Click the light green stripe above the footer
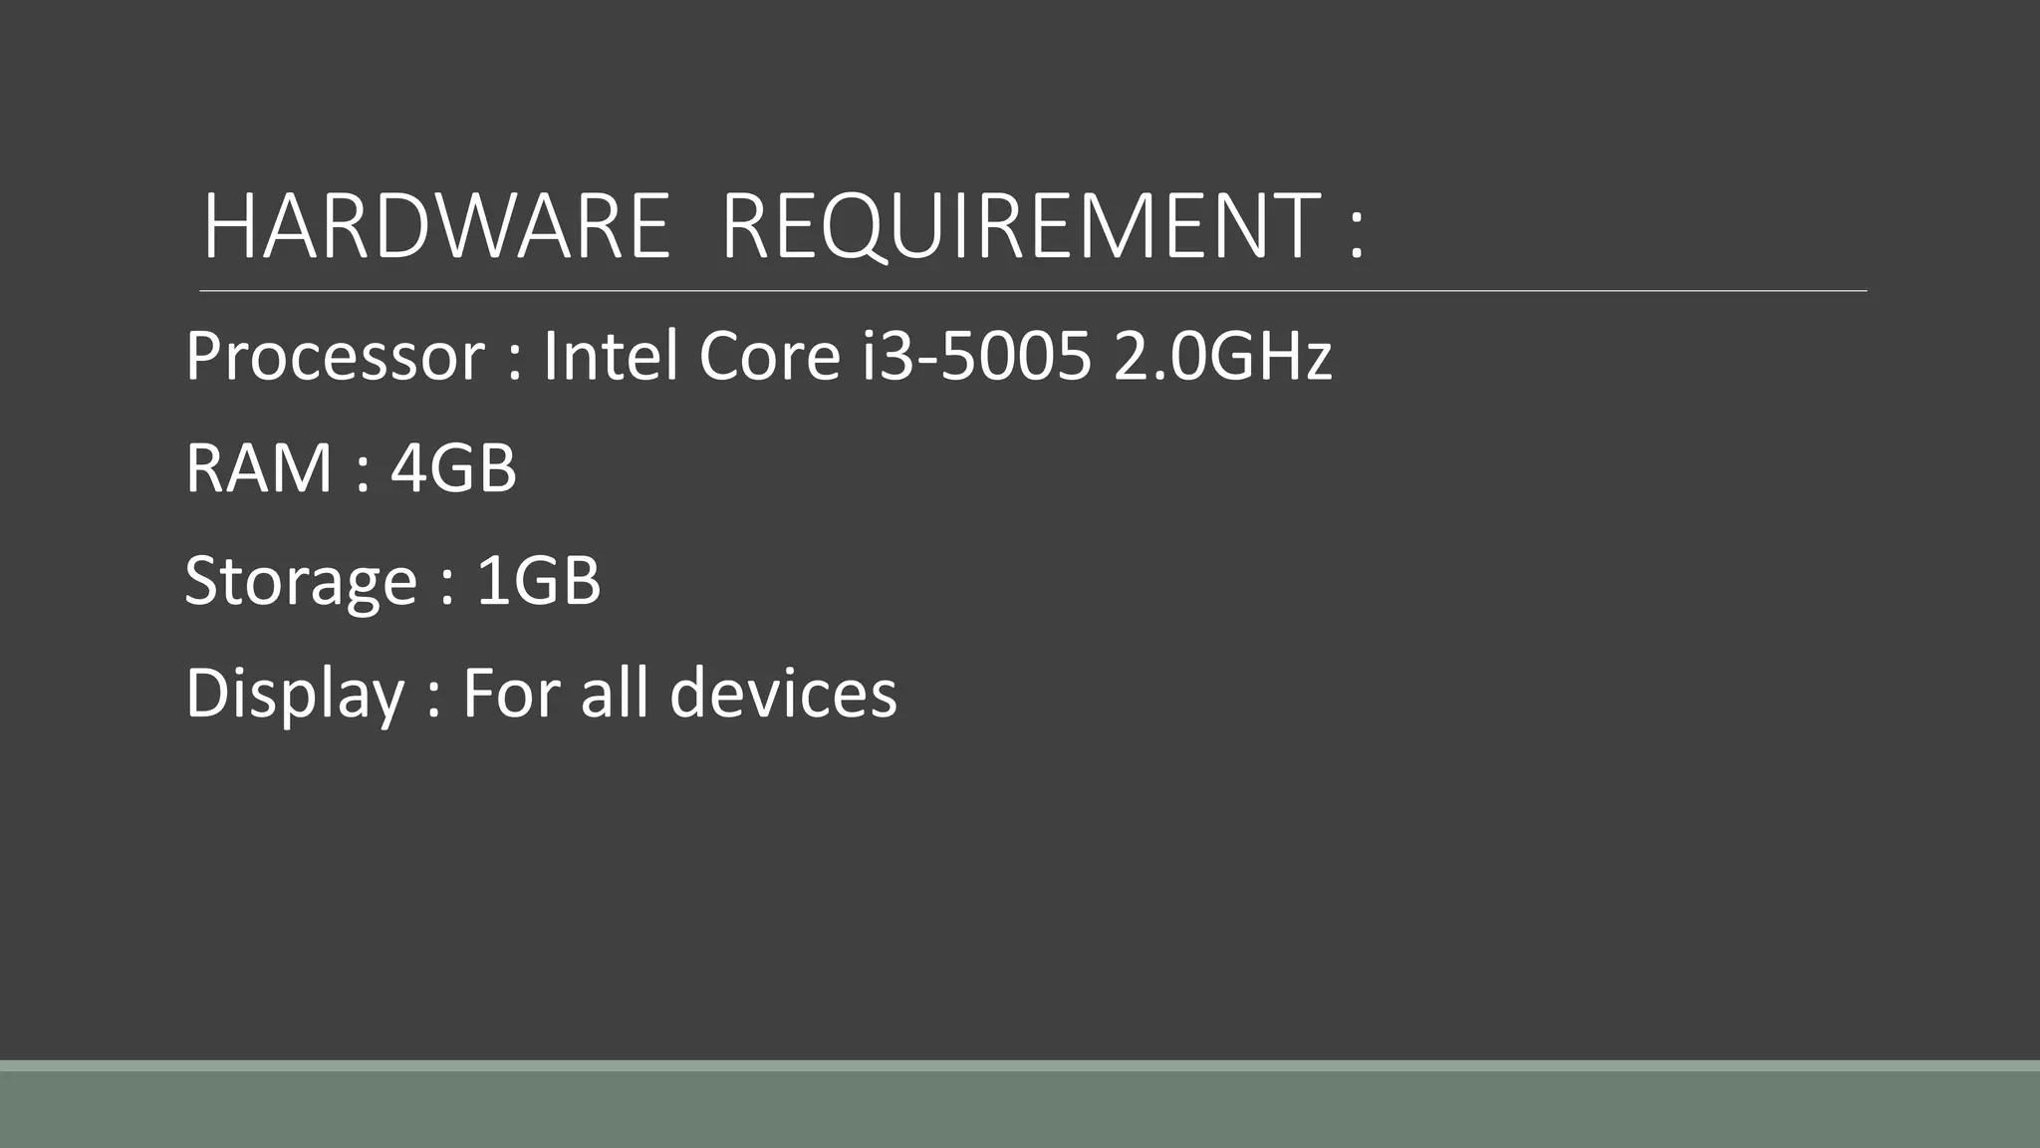2040x1148 pixels. click(x=1020, y=1065)
